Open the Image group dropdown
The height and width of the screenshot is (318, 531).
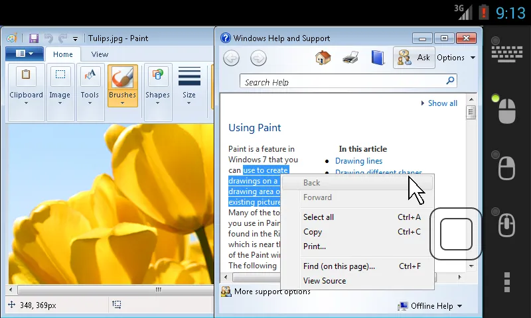(60, 92)
